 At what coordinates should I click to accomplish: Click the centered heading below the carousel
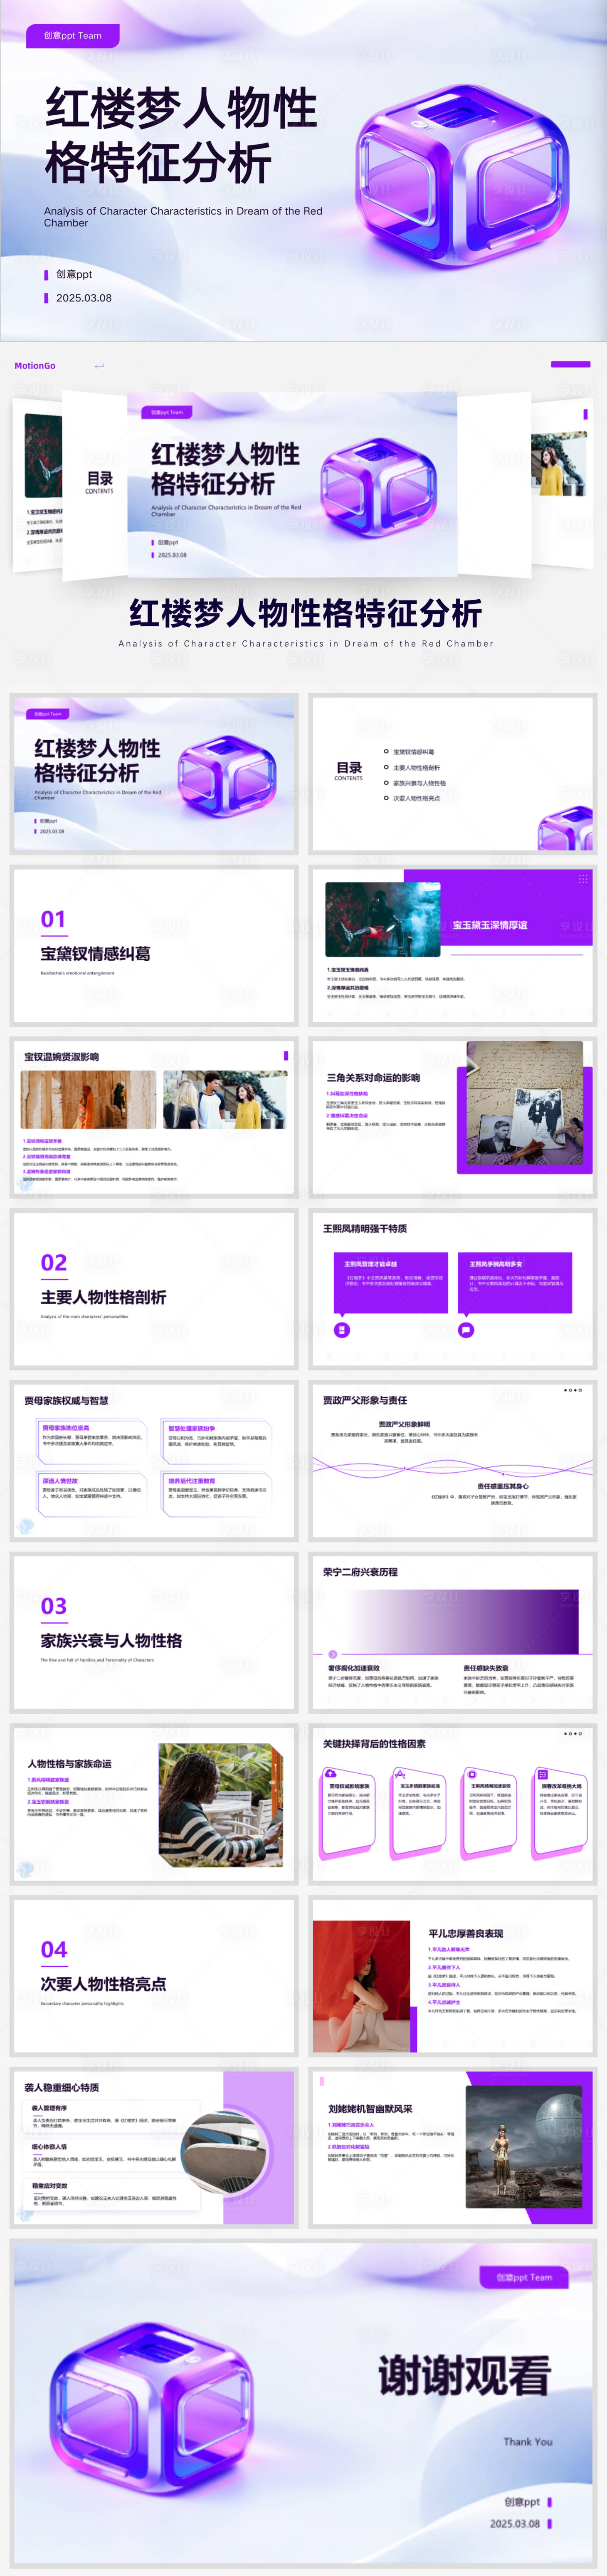[x=305, y=613]
